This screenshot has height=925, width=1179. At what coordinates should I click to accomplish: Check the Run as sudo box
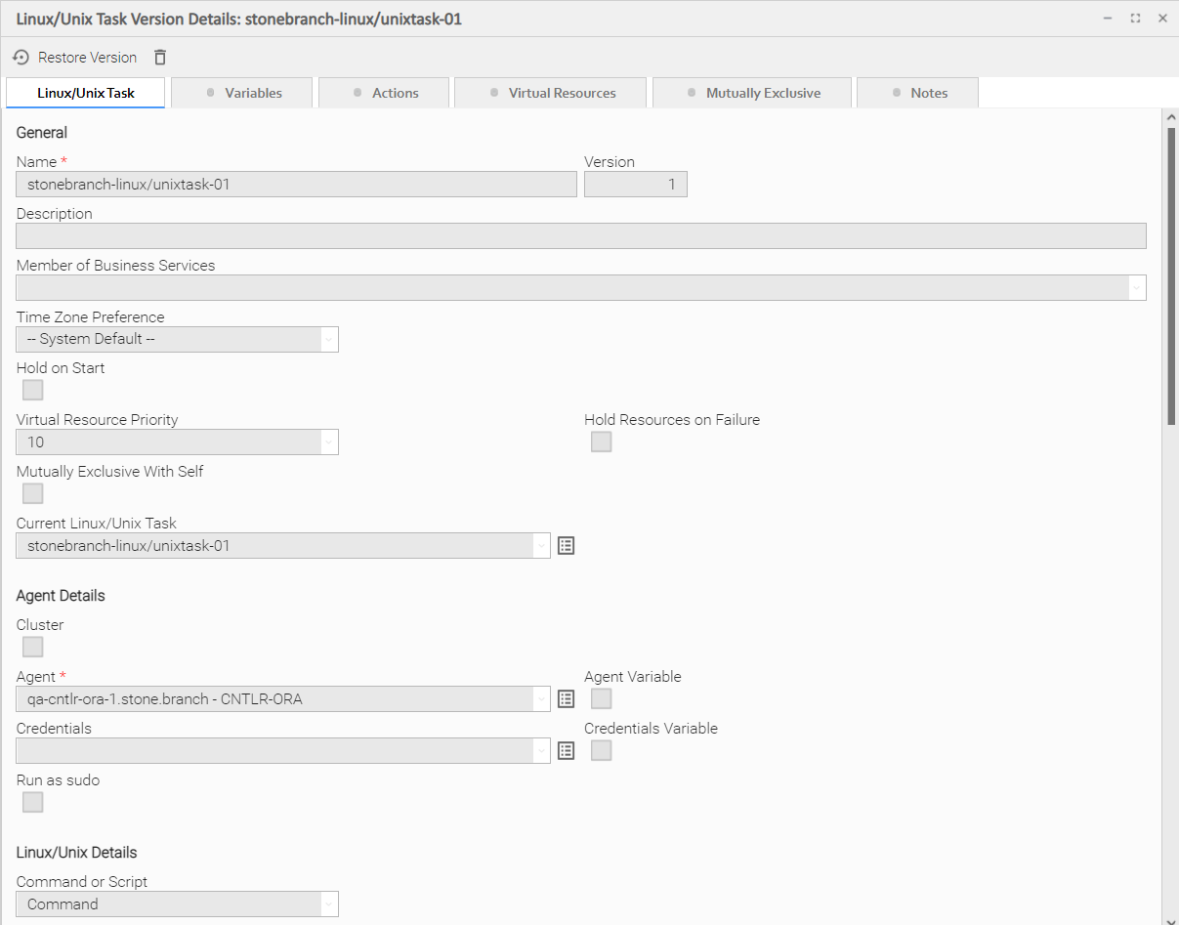tap(33, 803)
